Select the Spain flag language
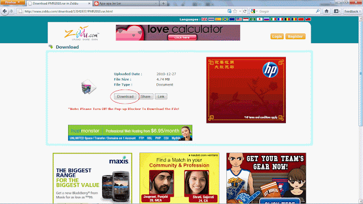The image size is (363, 204). (x=218, y=19)
